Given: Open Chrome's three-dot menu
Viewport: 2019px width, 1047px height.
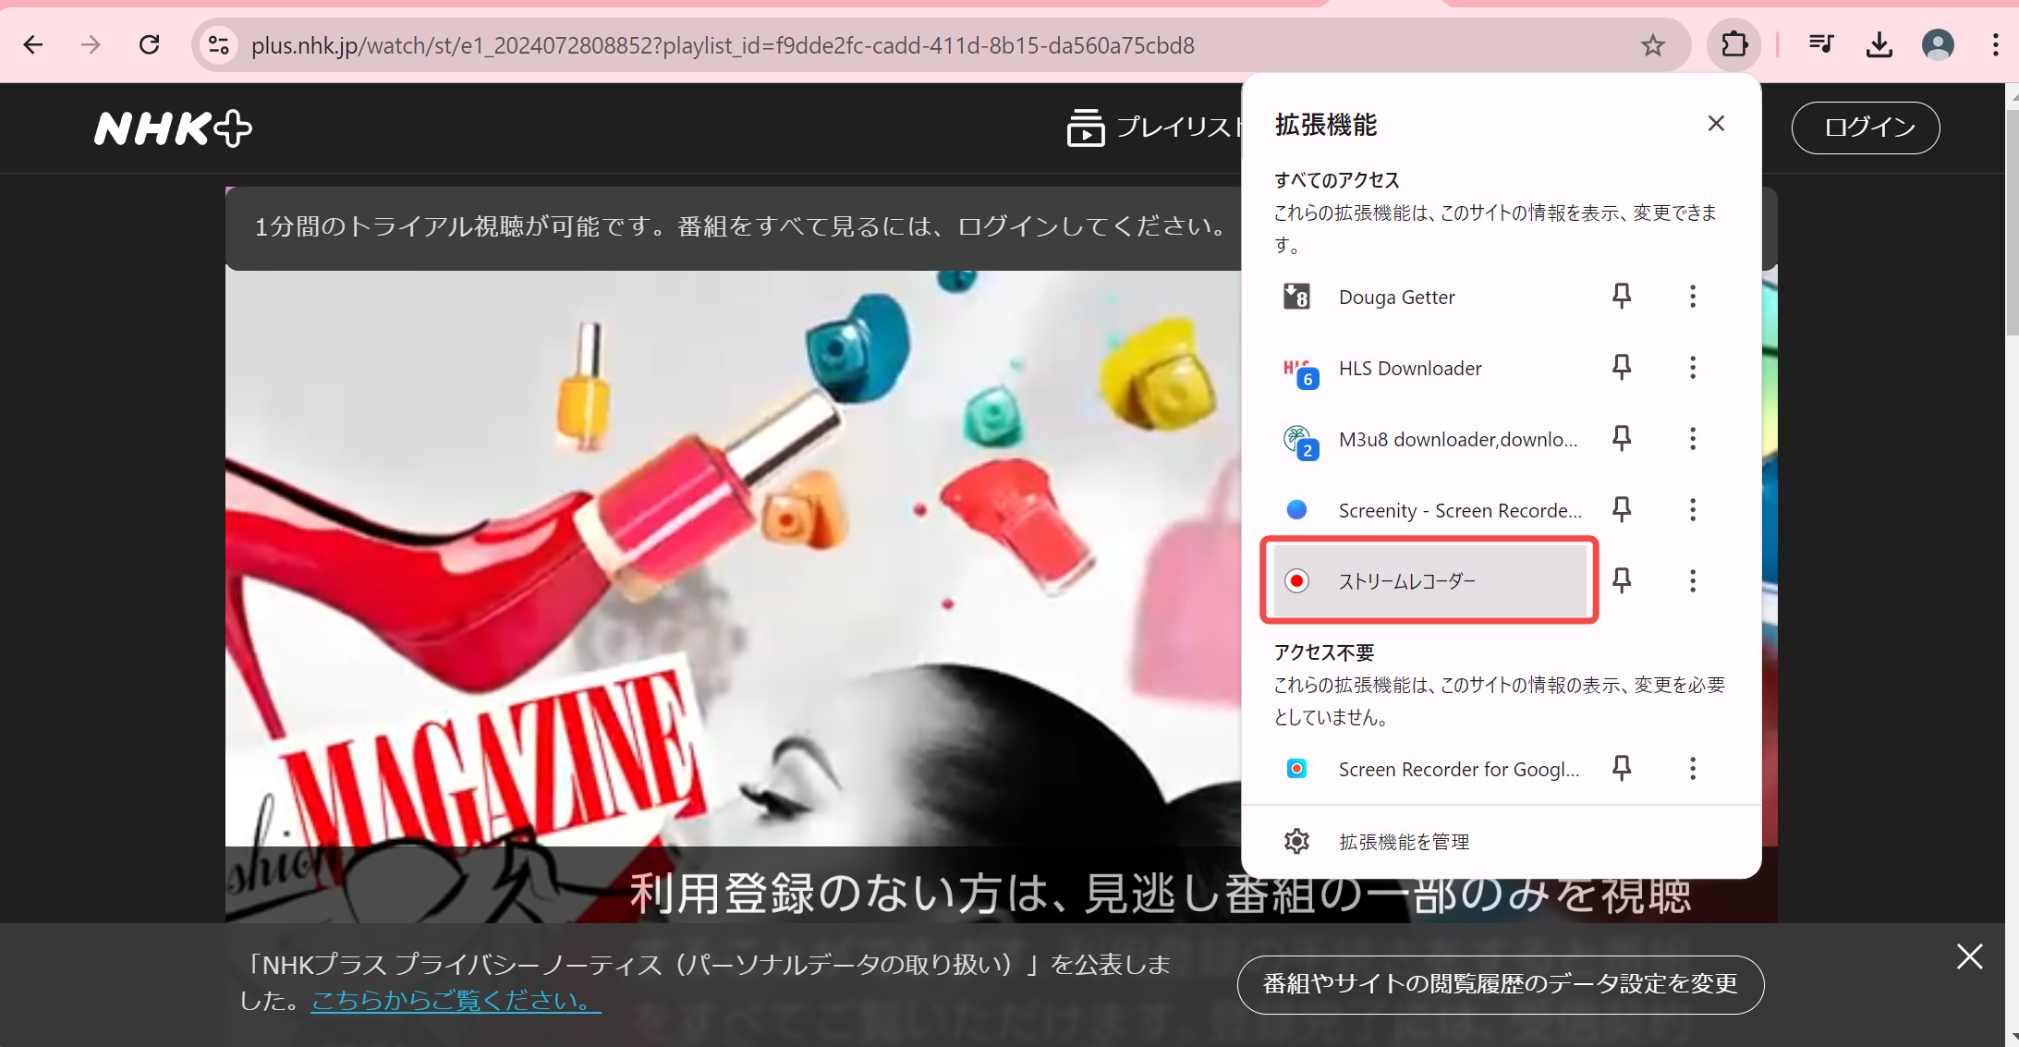Looking at the screenshot, I should tap(1995, 44).
